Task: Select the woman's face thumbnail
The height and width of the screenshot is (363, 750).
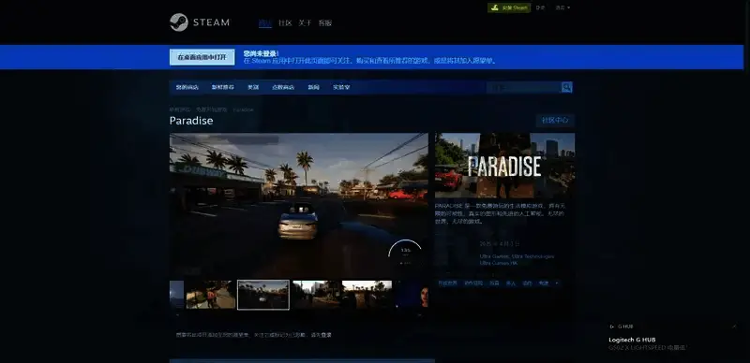Action: (412, 295)
